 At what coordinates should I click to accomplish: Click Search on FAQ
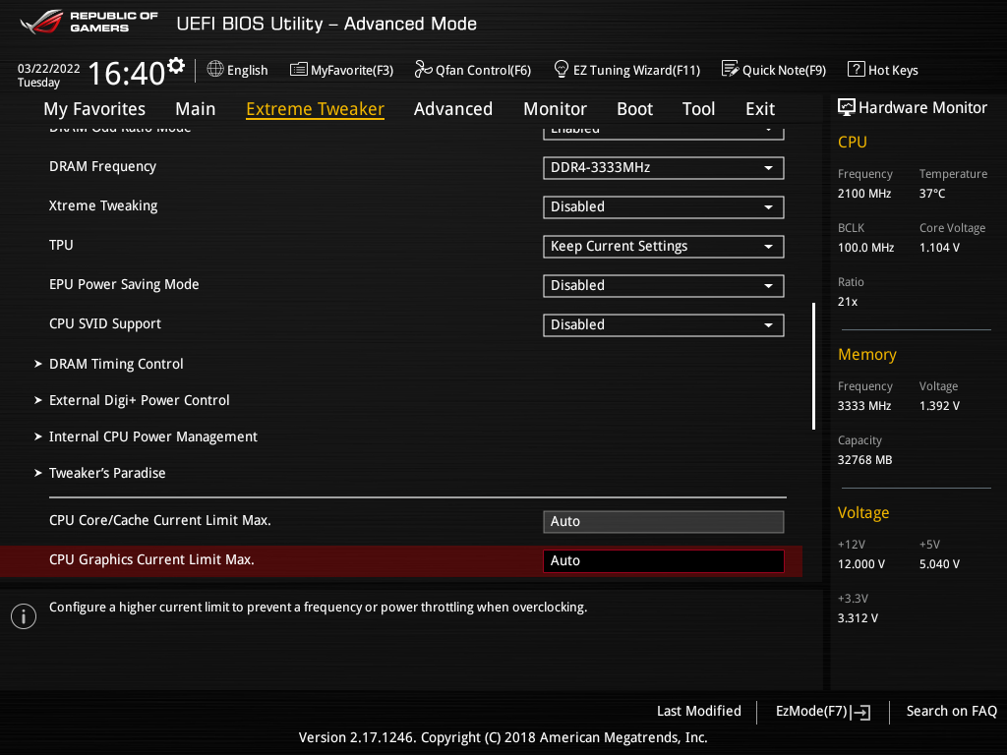[x=951, y=712]
